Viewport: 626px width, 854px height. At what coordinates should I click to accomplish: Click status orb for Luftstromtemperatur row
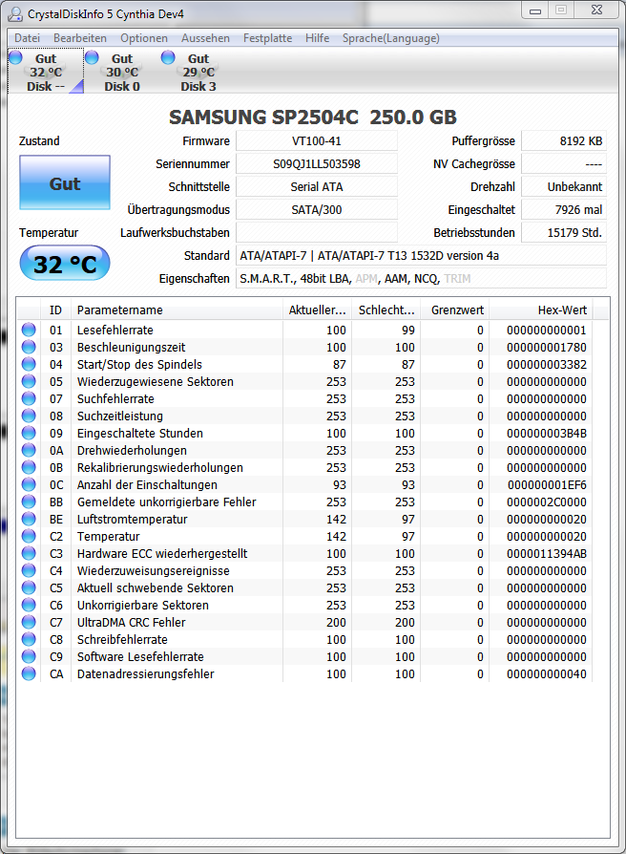(x=29, y=519)
